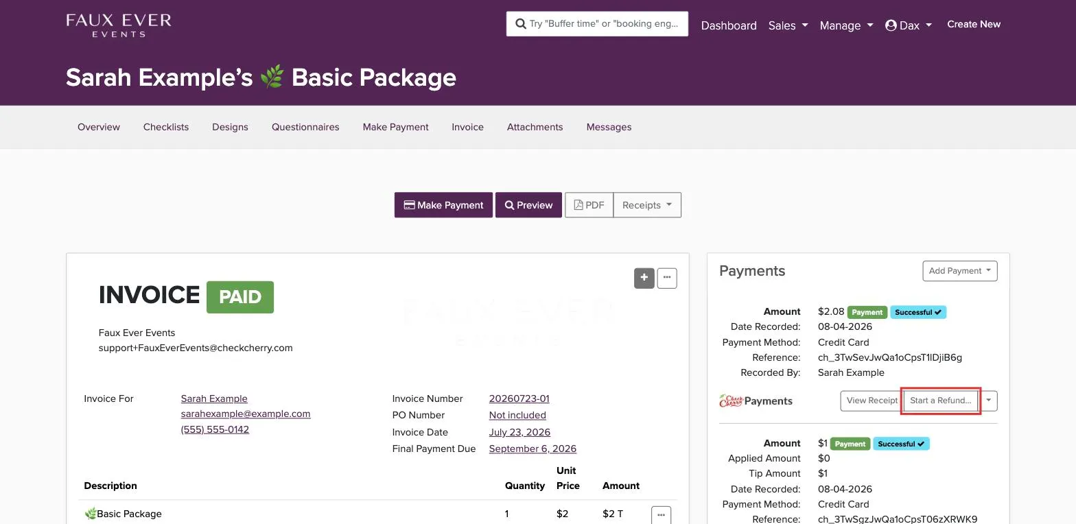Click the CheckCherry Payments logo
1076x524 pixels.
(756, 401)
